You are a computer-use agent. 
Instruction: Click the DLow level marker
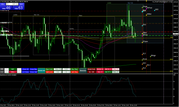(142, 60)
